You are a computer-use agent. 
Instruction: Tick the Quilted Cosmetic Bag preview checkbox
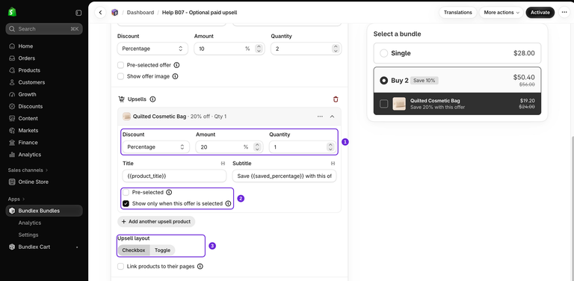point(383,104)
